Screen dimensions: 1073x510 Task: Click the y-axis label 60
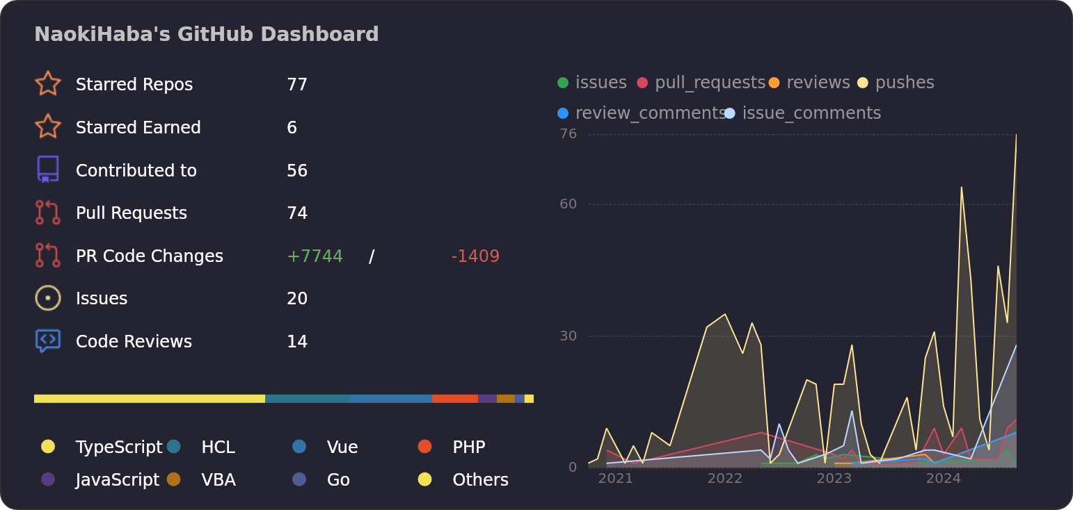click(569, 204)
